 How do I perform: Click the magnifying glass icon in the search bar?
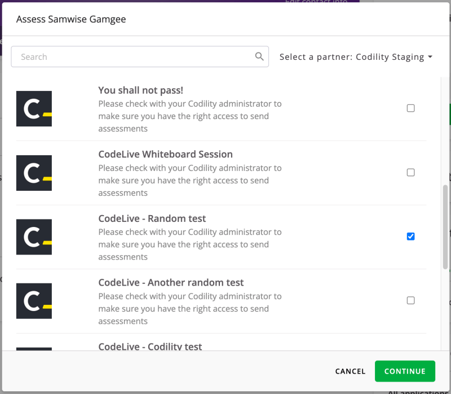[x=259, y=56]
